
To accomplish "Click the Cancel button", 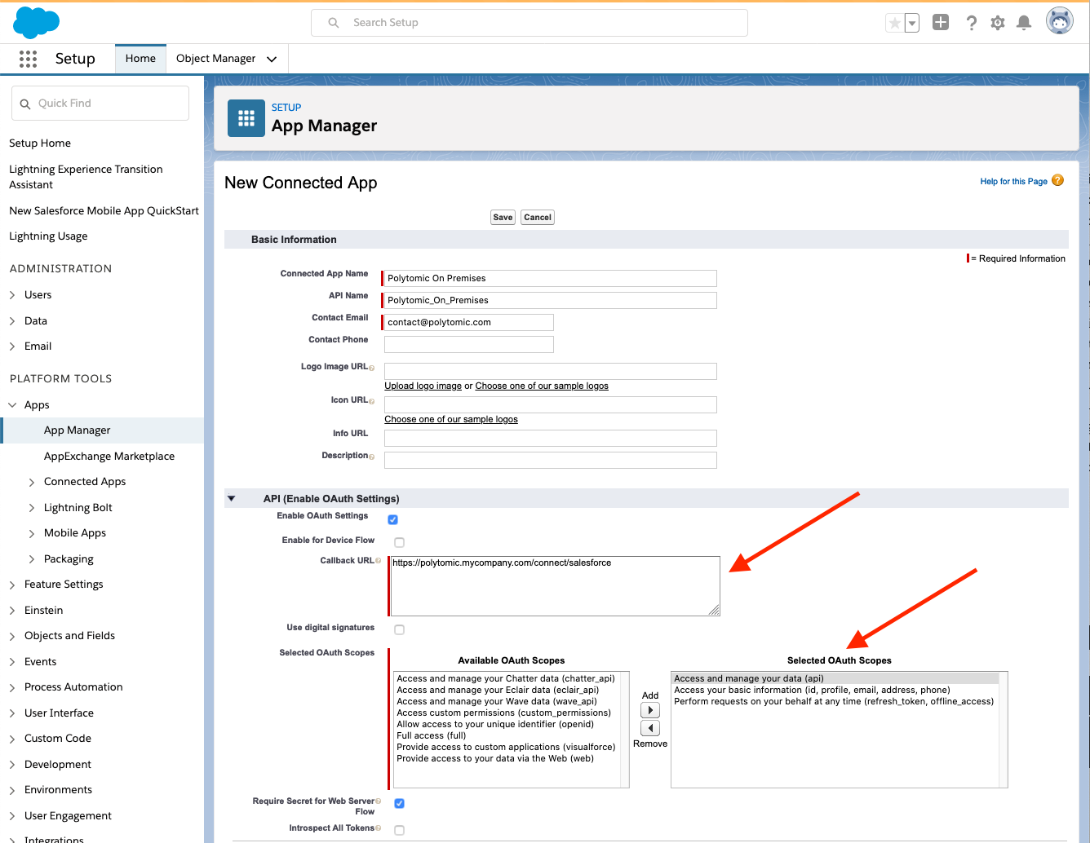I will tap(538, 218).
